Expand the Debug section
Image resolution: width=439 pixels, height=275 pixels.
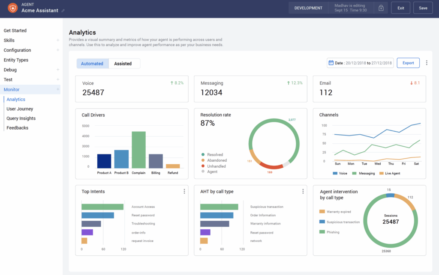click(x=58, y=70)
